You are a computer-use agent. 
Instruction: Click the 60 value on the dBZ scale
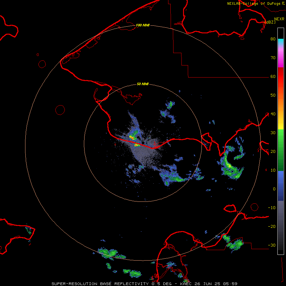point(273,77)
